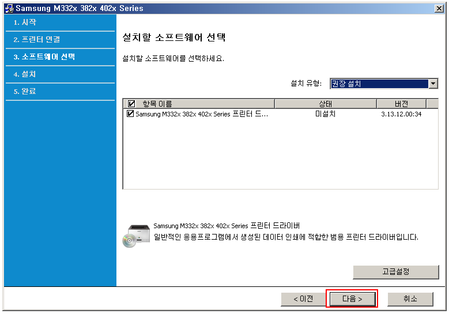Click the 설치 유형: label

306,84
